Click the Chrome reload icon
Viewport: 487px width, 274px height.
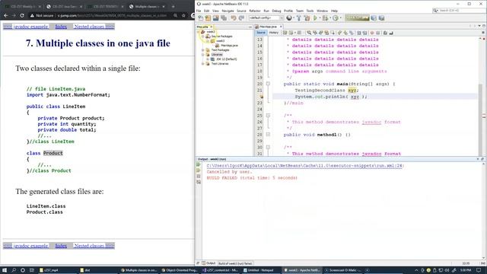coord(22,15)
